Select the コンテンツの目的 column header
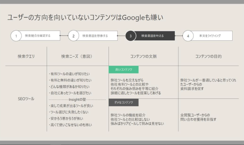The height and width of the screenshot is (145, 244). (x=208, y=56)
